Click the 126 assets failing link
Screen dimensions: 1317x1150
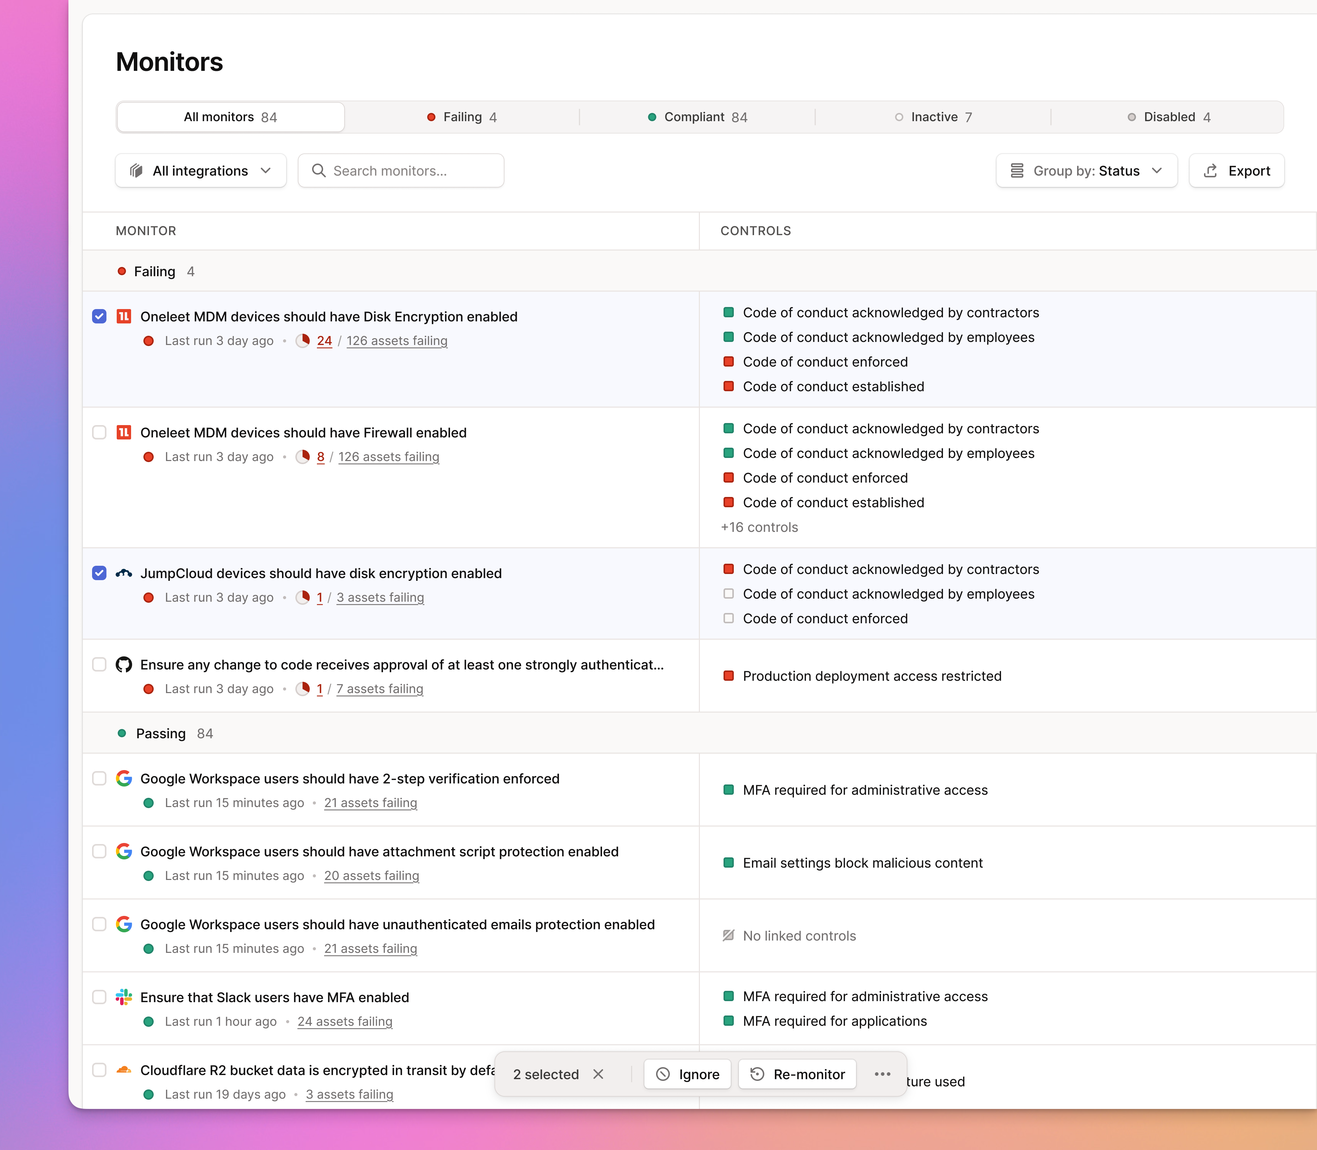[x=397, y=341]
